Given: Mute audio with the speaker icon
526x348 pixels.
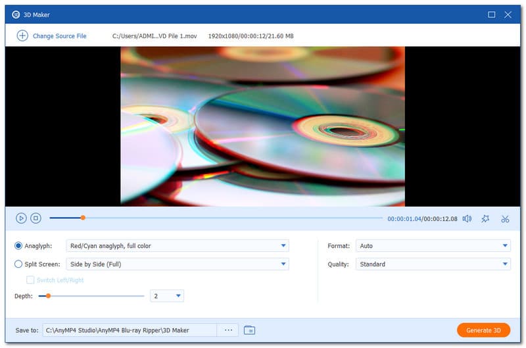Looking at the screenshot, I should 466,218.
